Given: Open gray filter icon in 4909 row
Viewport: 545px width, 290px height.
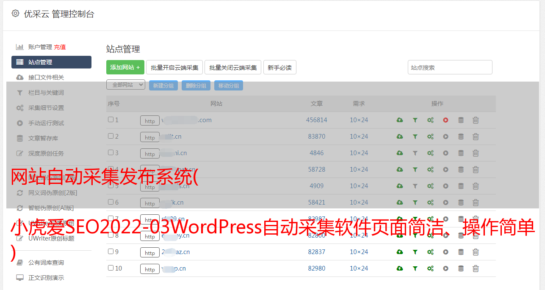Looking at the screenshot, I should (x=415, y=186).
